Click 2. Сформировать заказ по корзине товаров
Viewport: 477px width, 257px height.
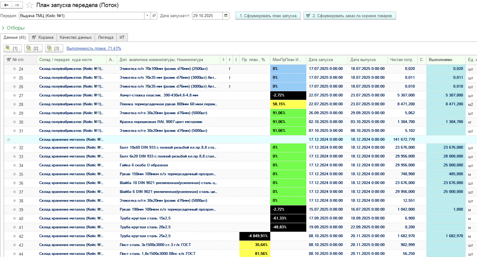pos(350,16)
